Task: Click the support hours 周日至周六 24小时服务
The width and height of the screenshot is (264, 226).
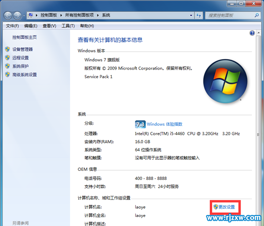Action: [x=157, y=187]
